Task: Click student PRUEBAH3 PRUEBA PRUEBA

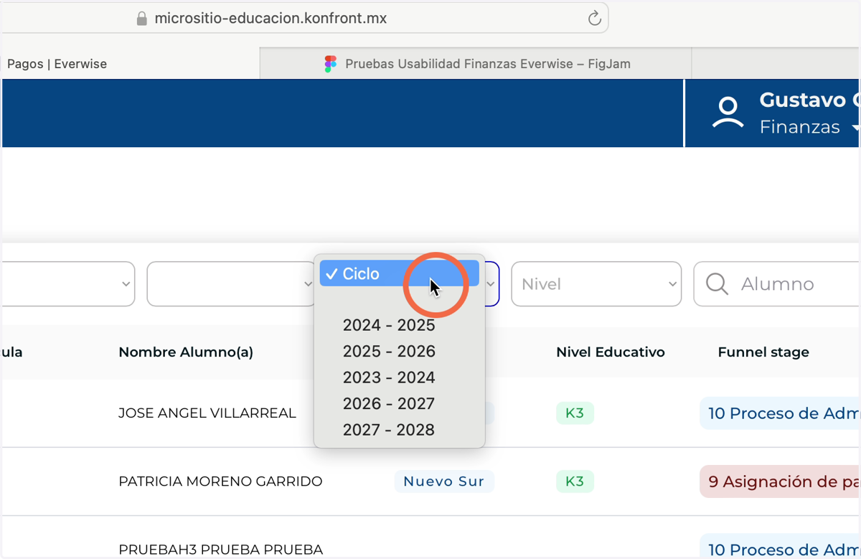Action: click(x=220, y=550)
